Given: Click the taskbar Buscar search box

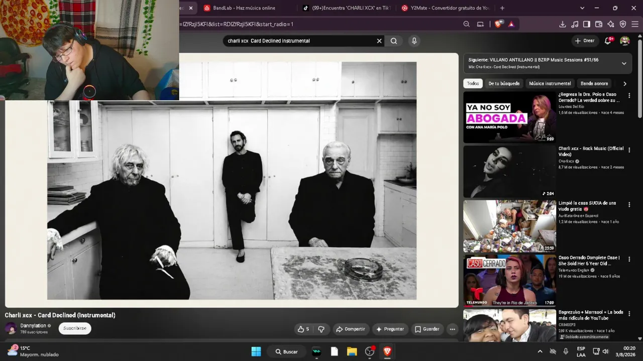Looking at the screenshot, I should pos(286,351).
